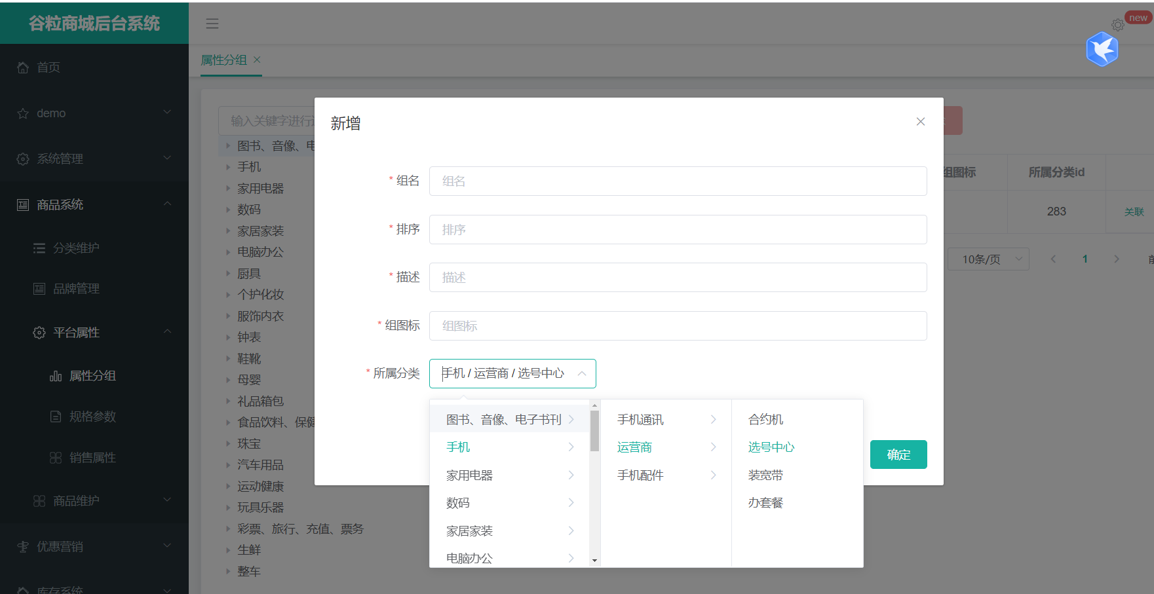Focus the 排序 input field
Image resolution: width=1154 pixels, height=594 pixels.
point(678,229)
